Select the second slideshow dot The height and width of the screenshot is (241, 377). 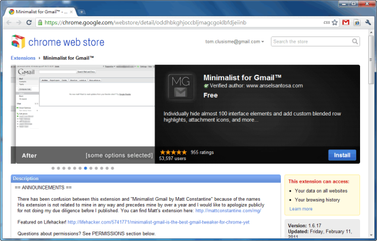click(58, 168)
